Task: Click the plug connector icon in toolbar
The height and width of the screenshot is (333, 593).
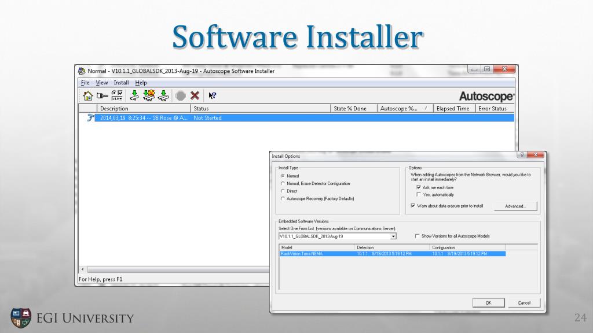Action: [x=102, y=96]
